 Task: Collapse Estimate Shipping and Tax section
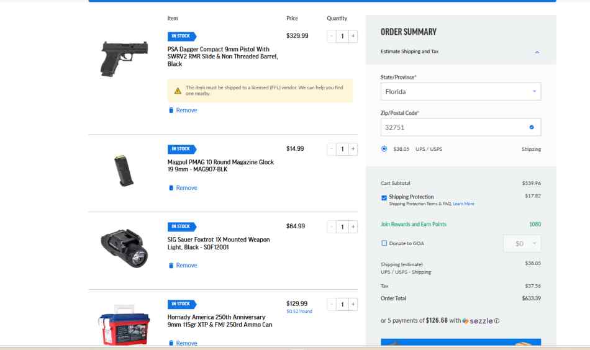click(x=537, y=52)
